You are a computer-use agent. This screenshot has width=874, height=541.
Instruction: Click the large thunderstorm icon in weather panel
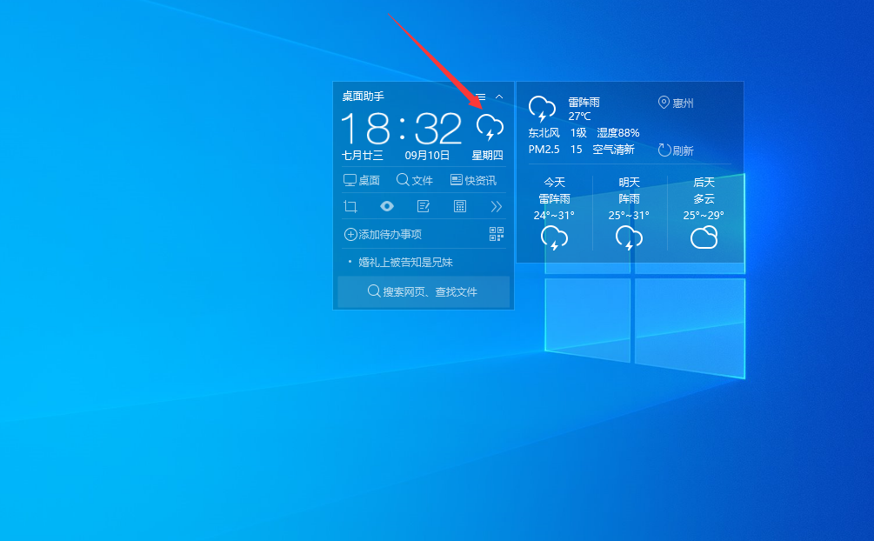(x=542, y=108)
